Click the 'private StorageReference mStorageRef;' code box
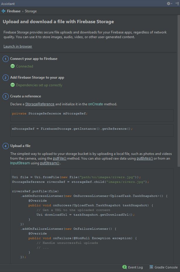The image size is (180, 272). click(x=92, y=115)
